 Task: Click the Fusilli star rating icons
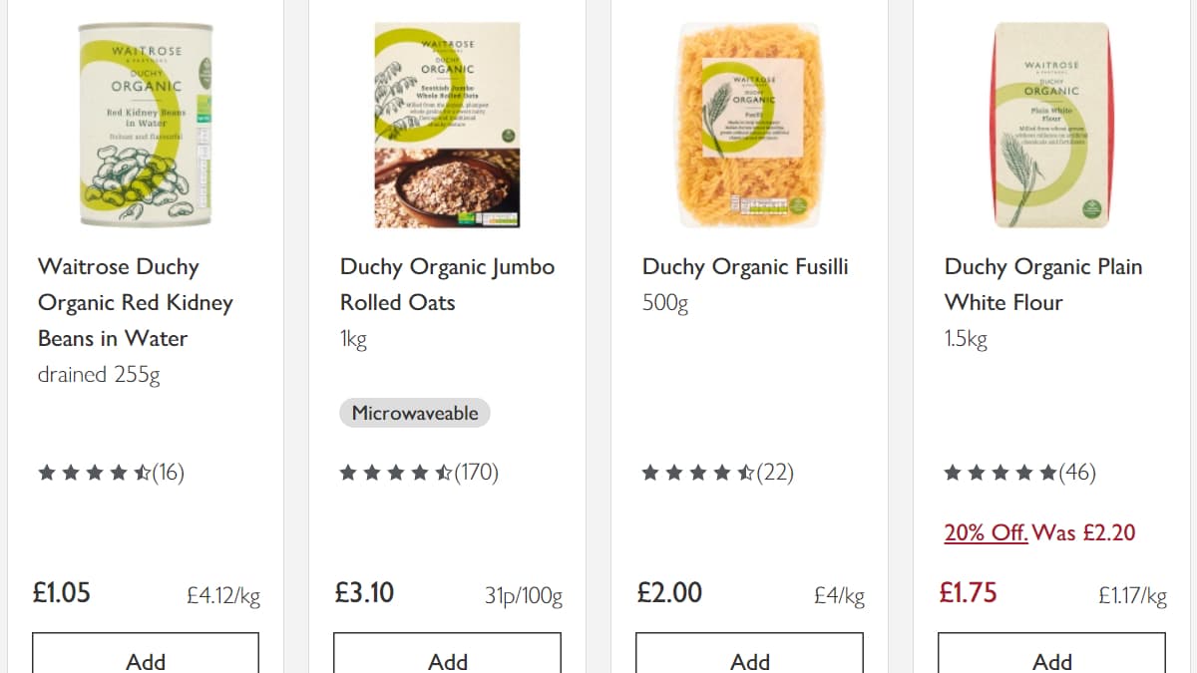pyautogui.click(x=698, y=473)
